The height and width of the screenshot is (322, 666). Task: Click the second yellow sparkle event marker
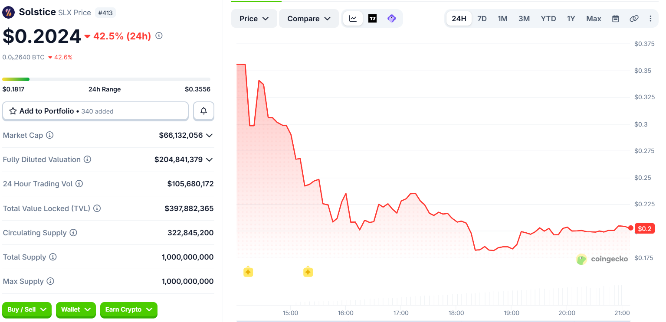point(308,272)
